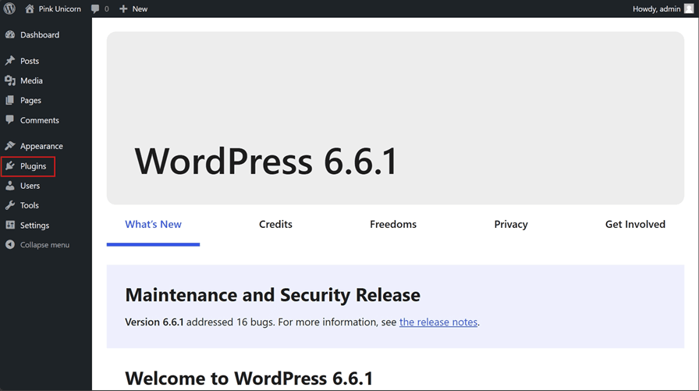The width and height of the screenshot is (699, 391).
Task: Click the Maintenance and Security Release heading
Action: click(x=272, y=295)
